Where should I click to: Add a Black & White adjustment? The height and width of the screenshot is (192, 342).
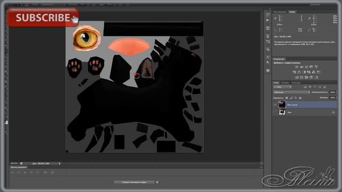click(x=304, y=72)
